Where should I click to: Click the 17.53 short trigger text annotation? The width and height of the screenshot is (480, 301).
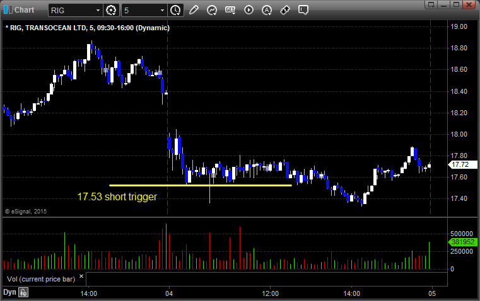click(x=117, y=196)
